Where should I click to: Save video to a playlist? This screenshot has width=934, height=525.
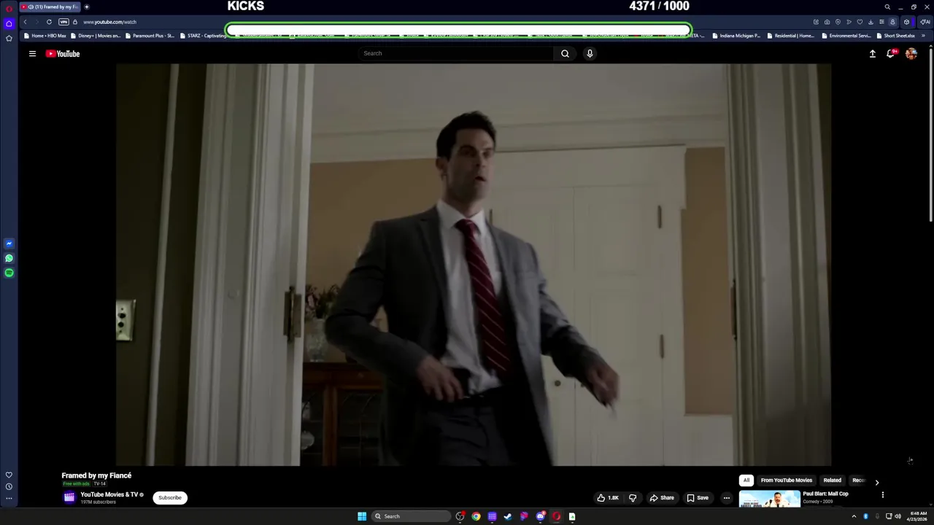pos(698,498)
